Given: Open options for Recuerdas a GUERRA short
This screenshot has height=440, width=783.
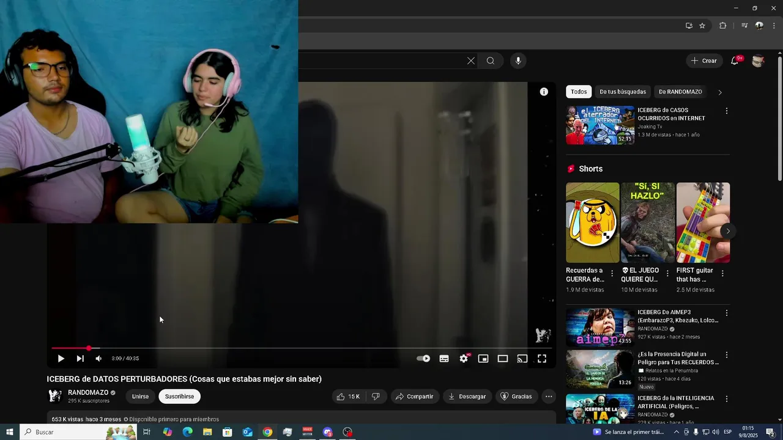Looking at the screenshot, I should pos(612,274).
